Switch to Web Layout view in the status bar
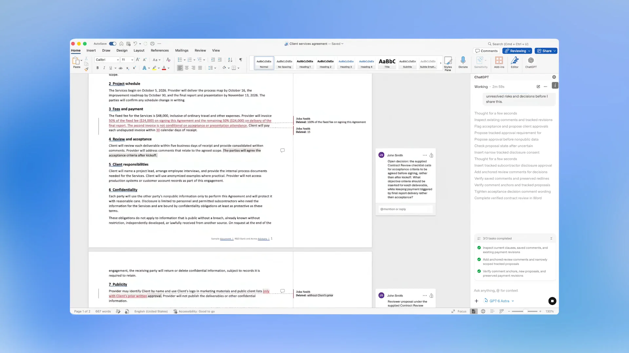629x353 pixels. 483,311
